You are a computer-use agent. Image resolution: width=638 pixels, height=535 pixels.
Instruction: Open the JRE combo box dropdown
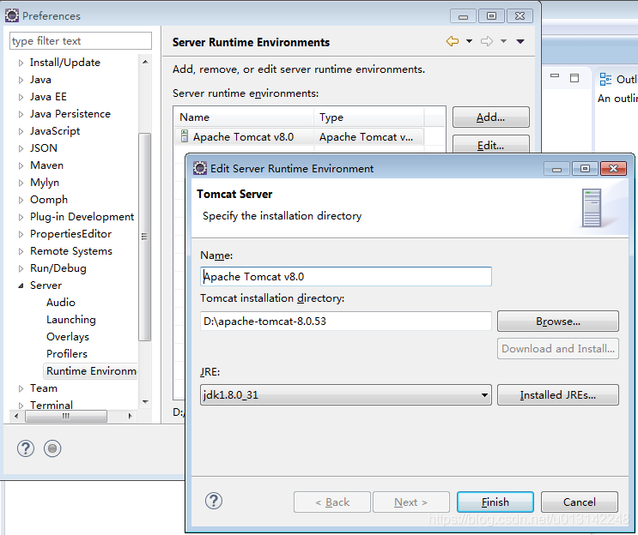(484, 395)
